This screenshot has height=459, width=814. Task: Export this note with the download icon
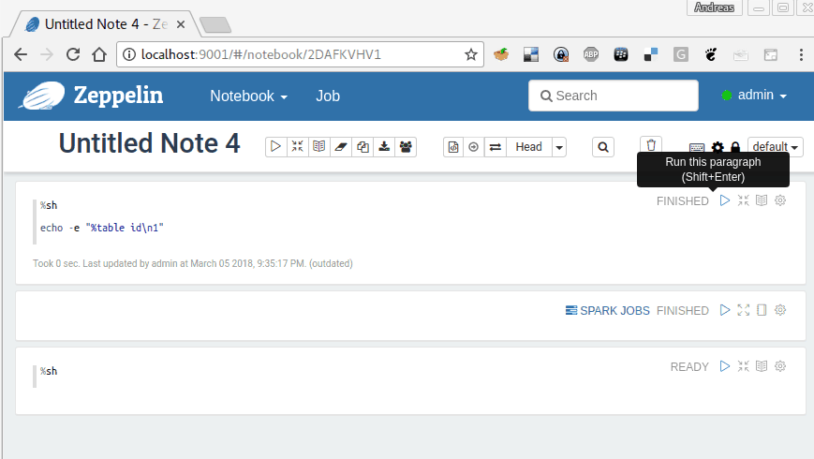tap(384, 147)
